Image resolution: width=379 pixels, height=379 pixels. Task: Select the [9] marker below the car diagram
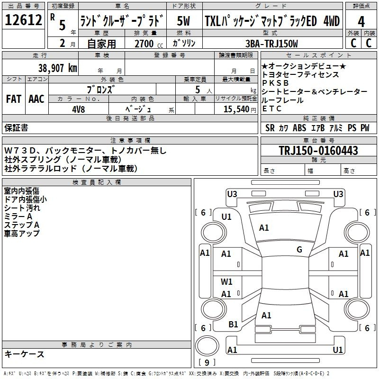pyautogui.click(x=207, y=363)
